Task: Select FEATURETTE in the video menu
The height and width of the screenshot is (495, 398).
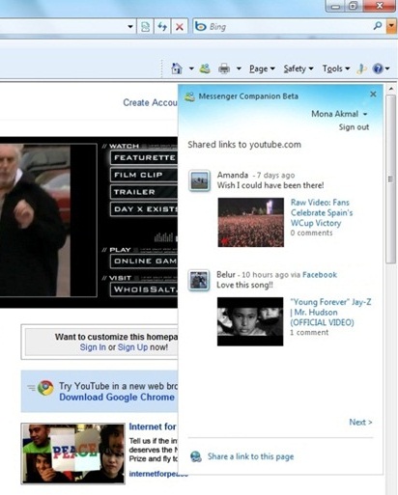Action: coord(144,157)
